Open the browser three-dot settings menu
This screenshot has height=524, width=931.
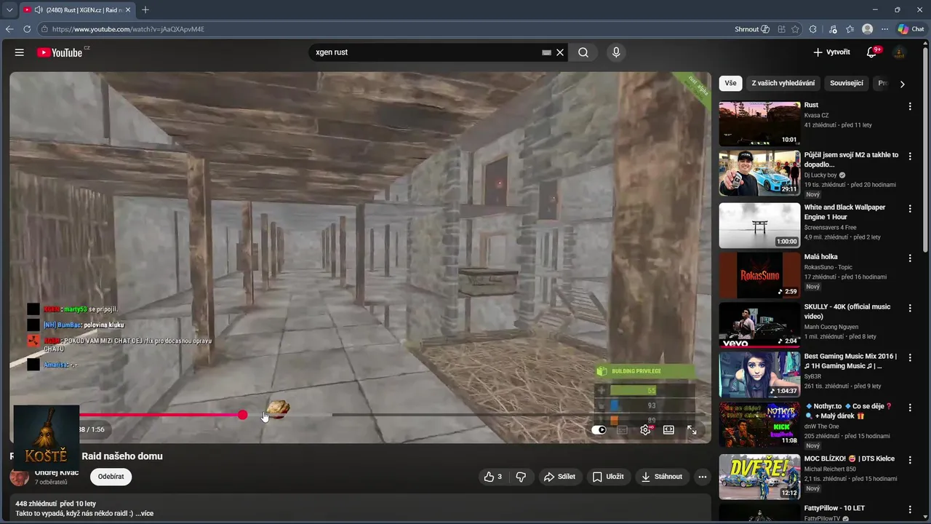(885, 29)
